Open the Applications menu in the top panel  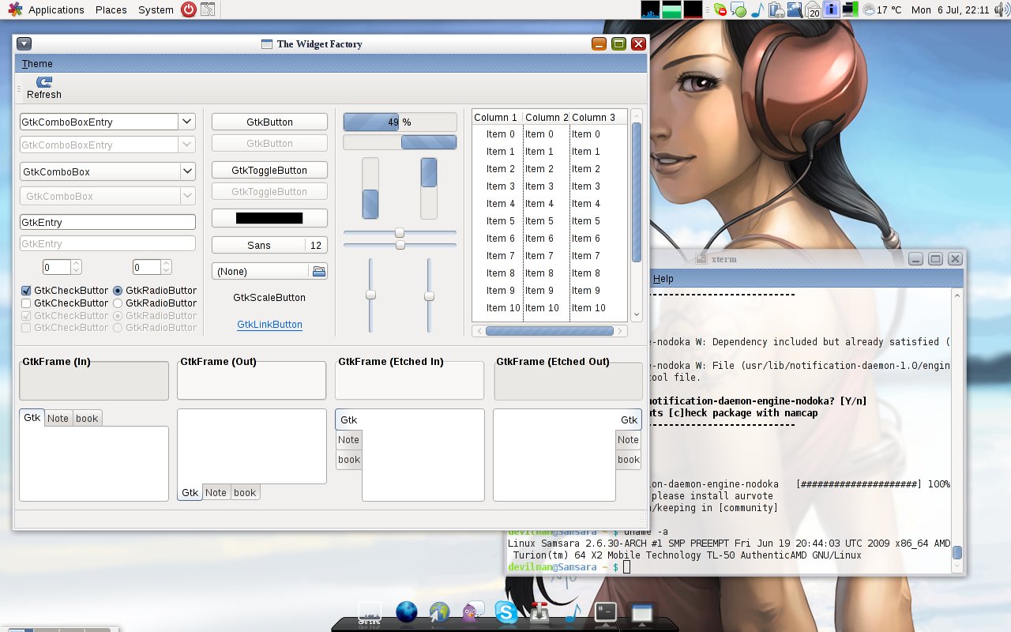click(x=56, y=9)
